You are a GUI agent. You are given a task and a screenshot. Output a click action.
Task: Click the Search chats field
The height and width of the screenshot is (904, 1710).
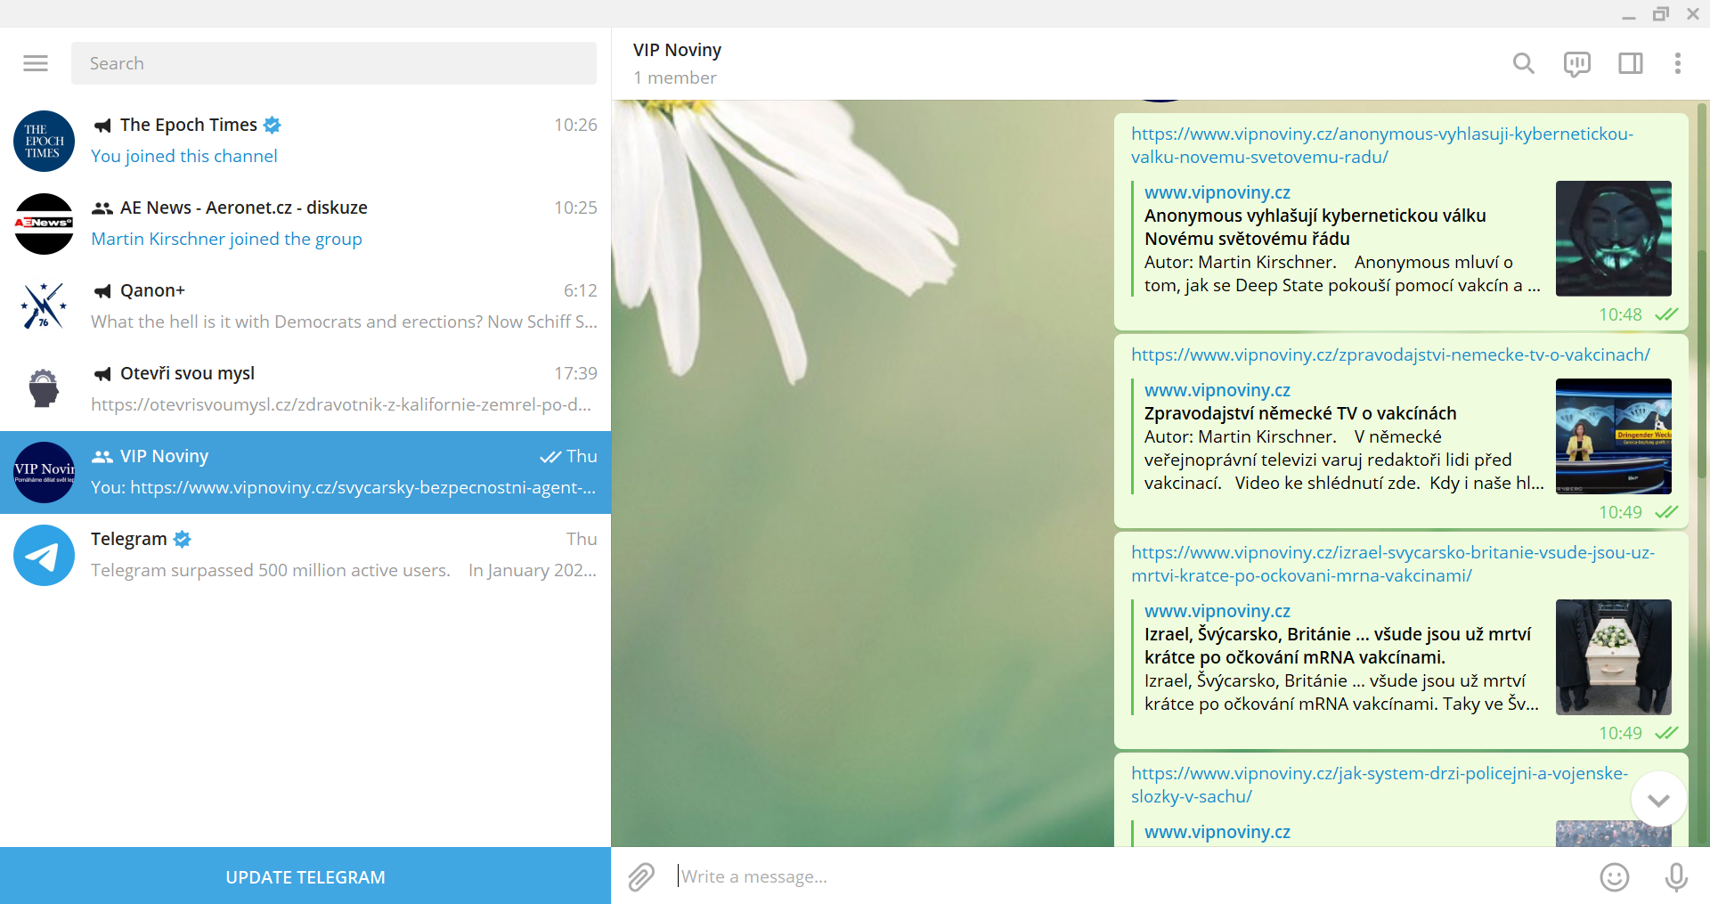[x=334, y=63]
